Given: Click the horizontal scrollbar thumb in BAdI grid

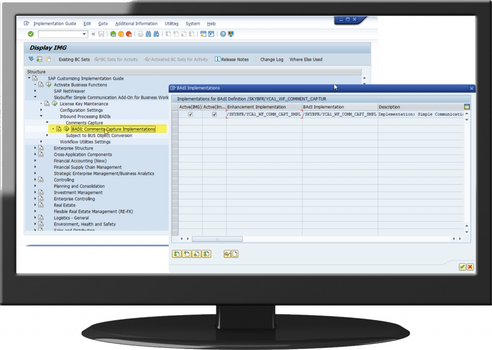Looking at the screenshot, I should pos(217,239).
